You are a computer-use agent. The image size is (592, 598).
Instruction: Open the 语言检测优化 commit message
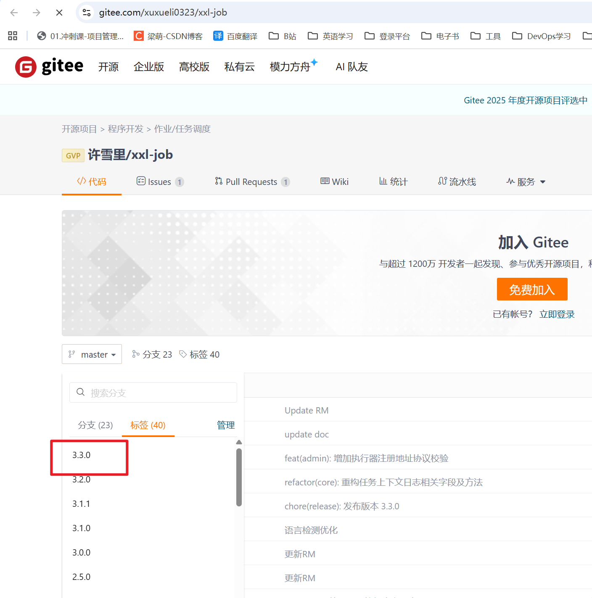coord(311,530)
